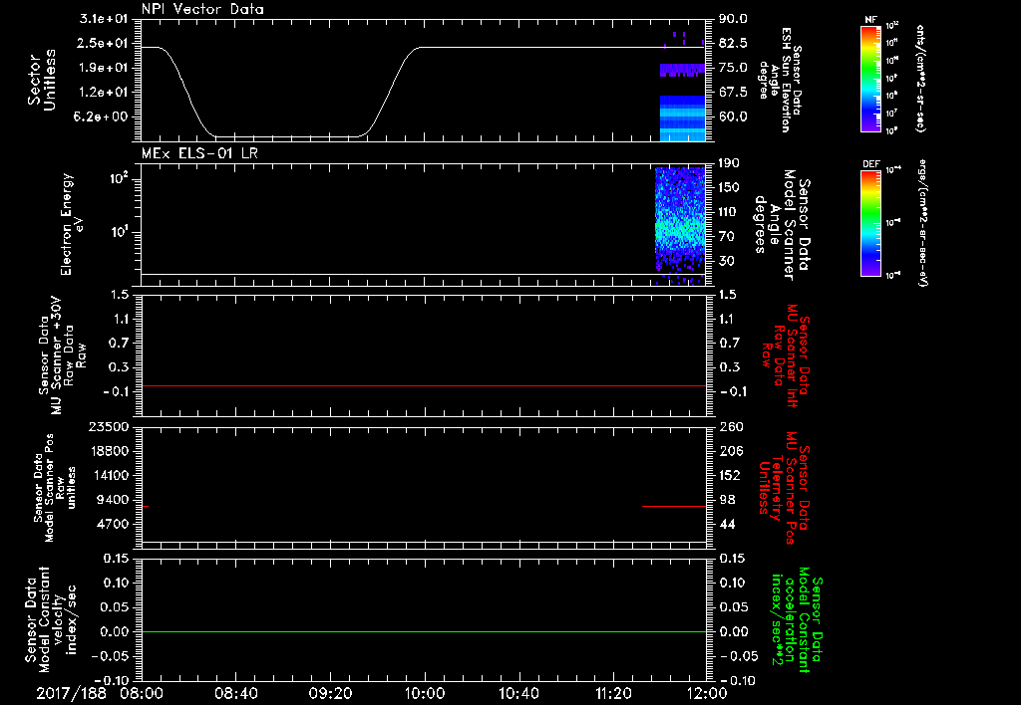Click the '90.0' sun elevation tick
The width and height of the screenshot is (1021, 705).
click(x=733, y=19)
